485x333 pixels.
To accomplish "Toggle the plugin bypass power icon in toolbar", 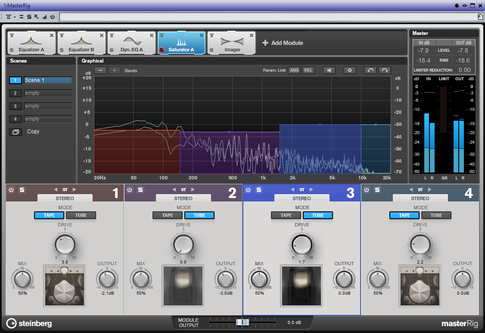I will [x=53, y=17].
